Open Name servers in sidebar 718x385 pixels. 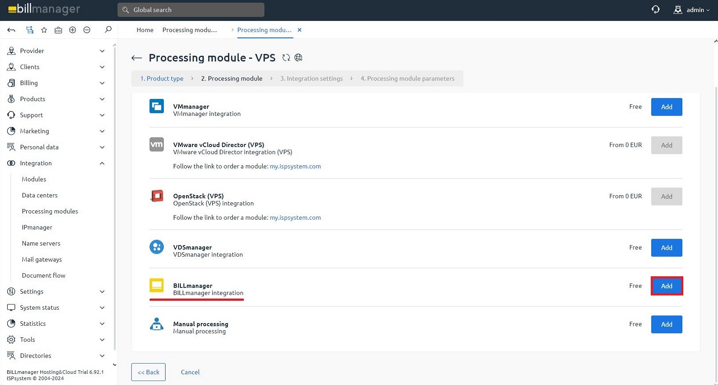(x=41, y=243)
